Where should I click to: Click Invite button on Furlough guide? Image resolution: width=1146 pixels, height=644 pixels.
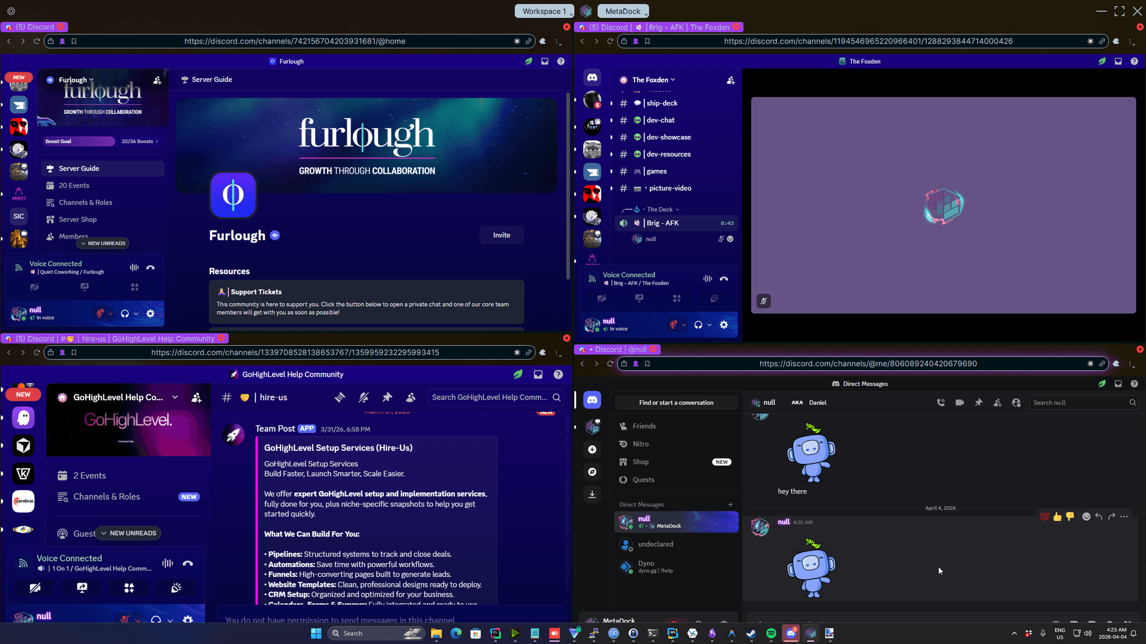(501, 236)
